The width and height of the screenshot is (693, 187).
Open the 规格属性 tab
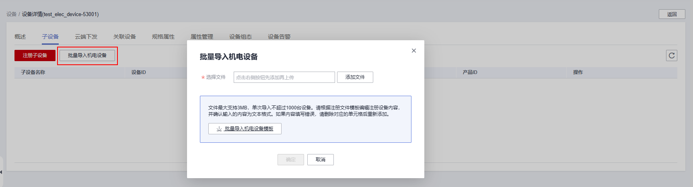[x=163, y=37]
